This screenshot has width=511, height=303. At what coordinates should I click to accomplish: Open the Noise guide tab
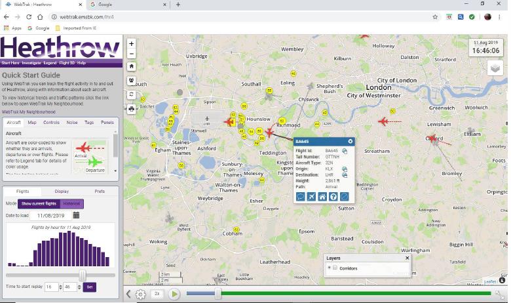[x=72, y=123]
